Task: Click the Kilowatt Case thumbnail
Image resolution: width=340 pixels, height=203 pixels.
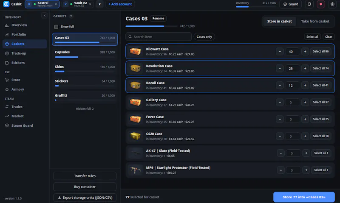Action: tap(135, 51)
